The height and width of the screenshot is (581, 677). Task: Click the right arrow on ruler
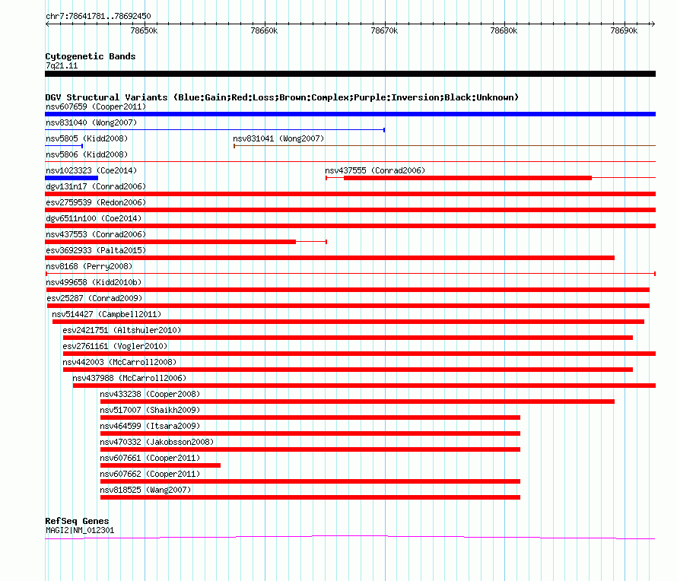(653, 24)
